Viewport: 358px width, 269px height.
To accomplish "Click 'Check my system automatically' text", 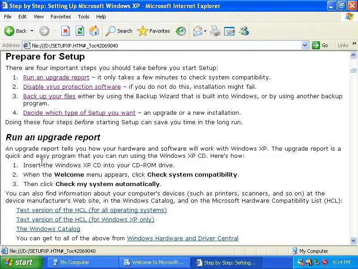I will (x=107, y=184).
